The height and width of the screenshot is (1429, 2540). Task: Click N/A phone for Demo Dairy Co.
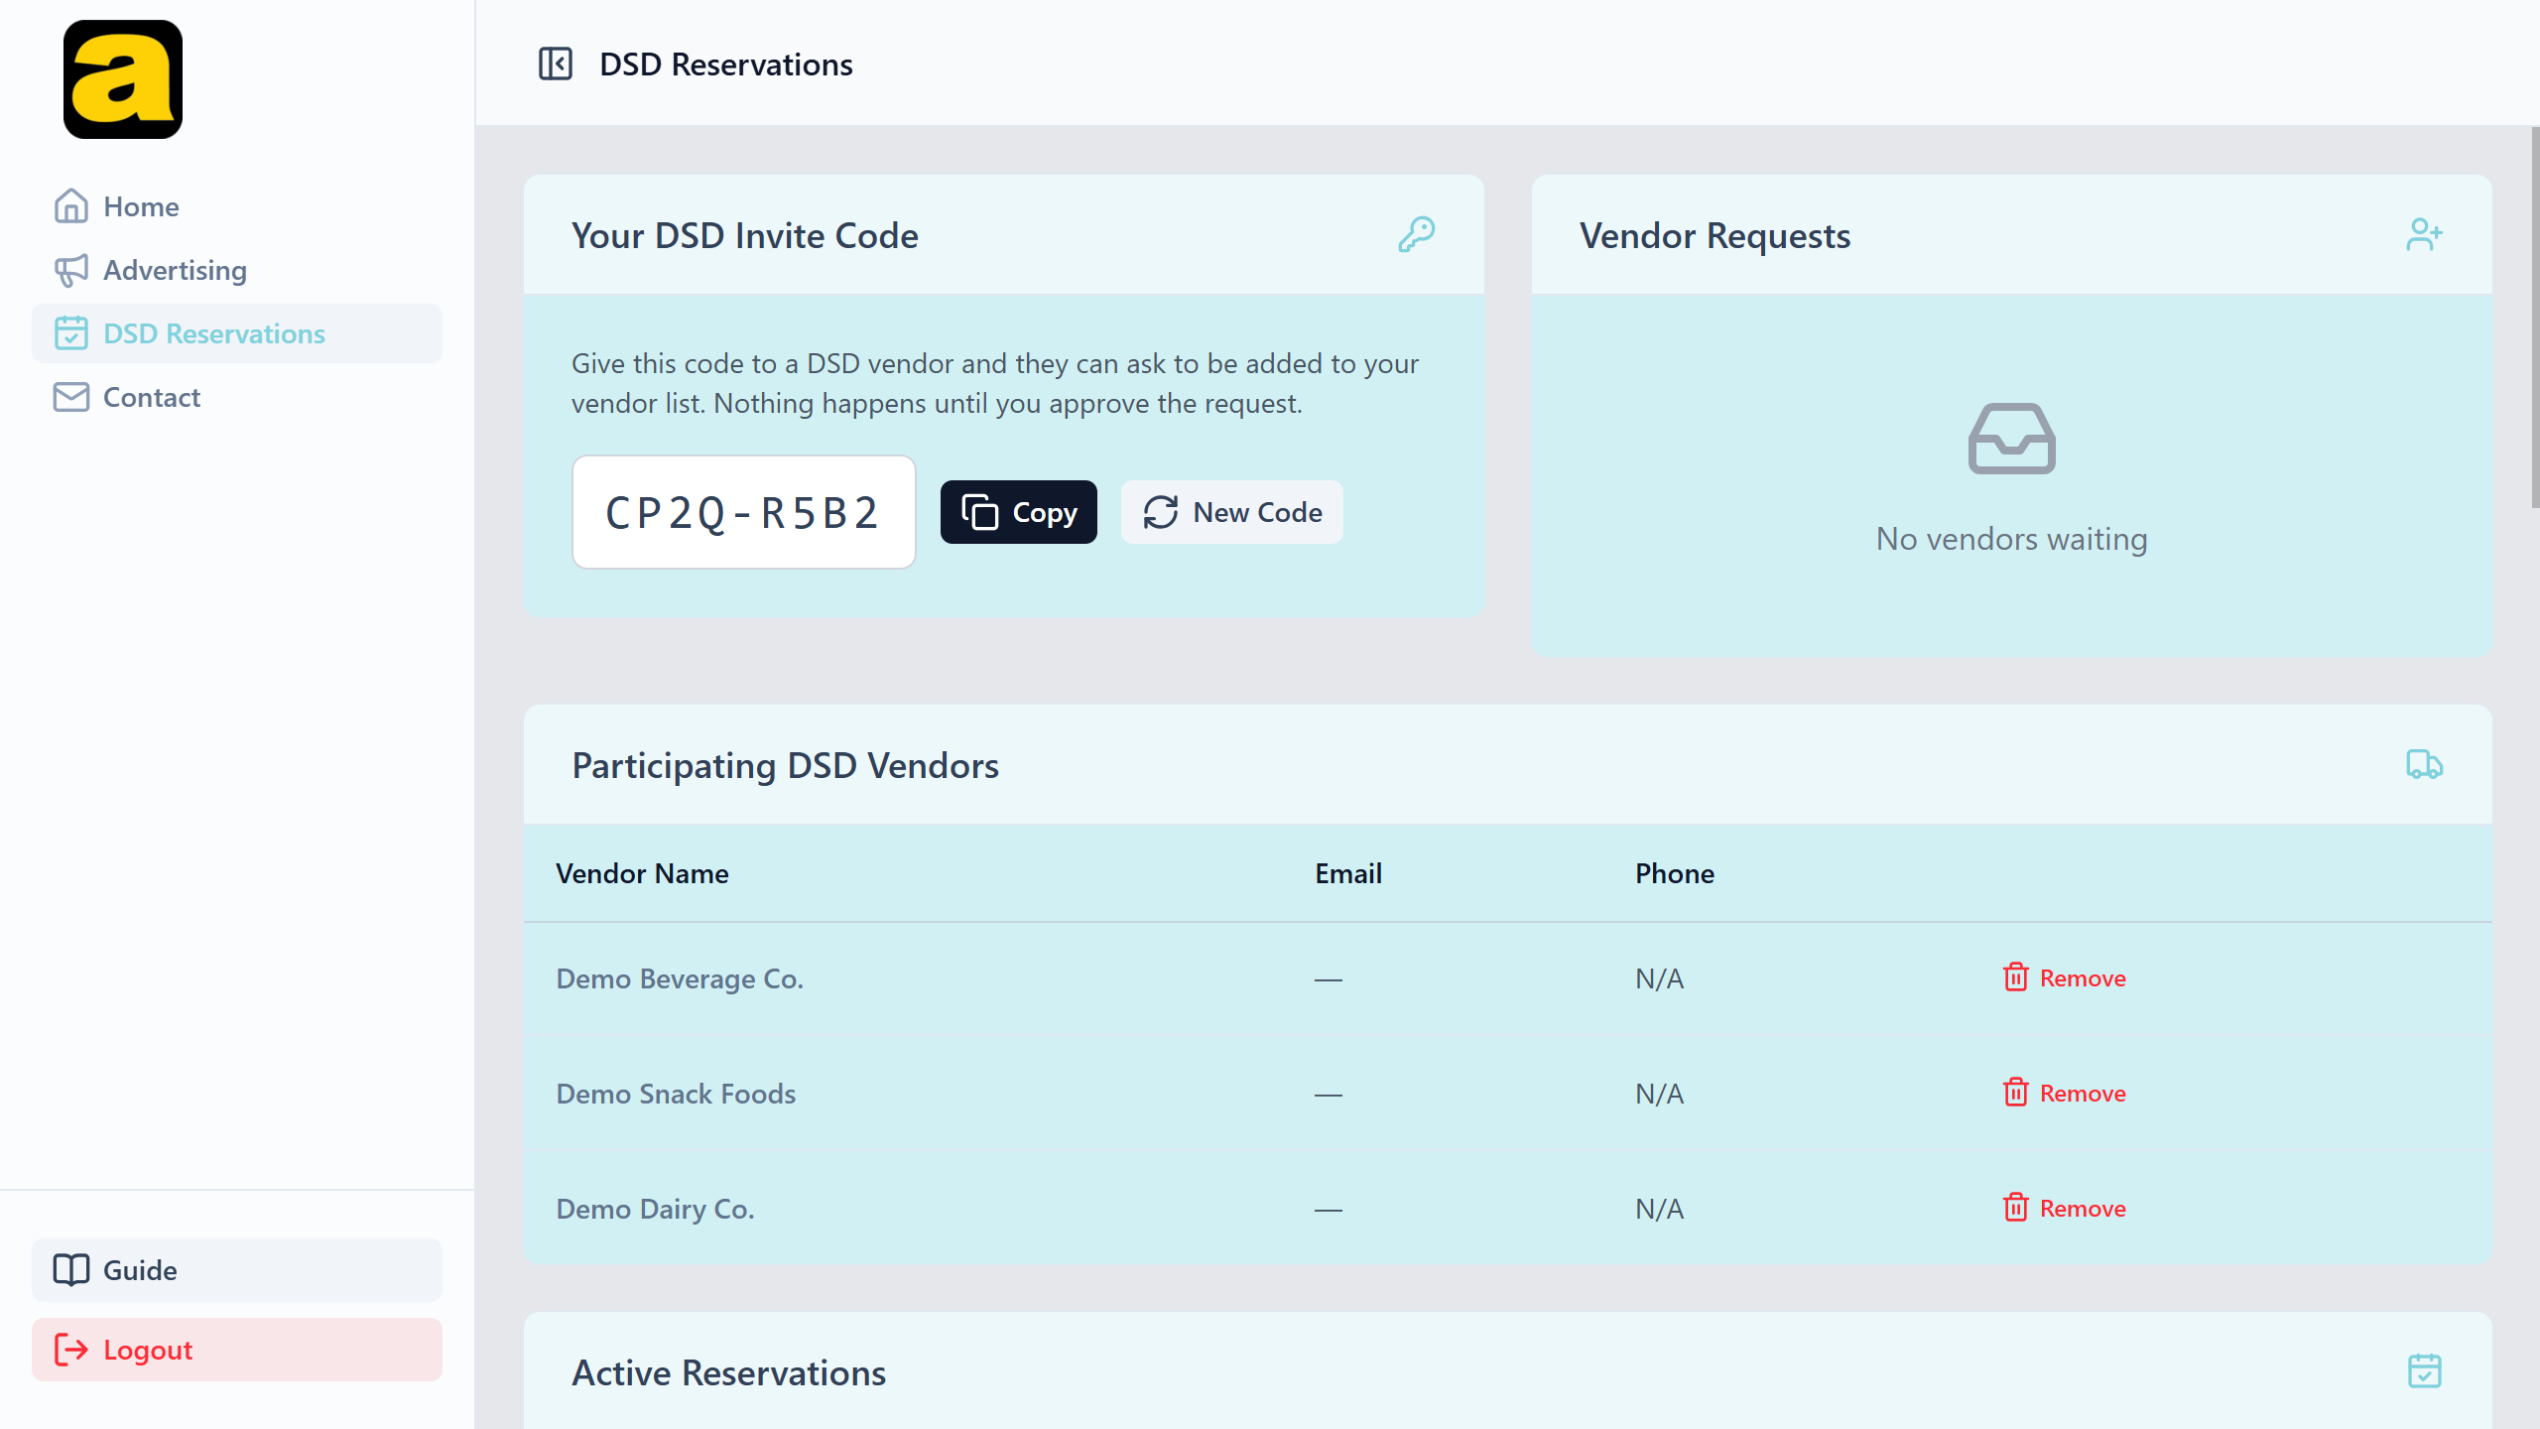click(x=1660, y=1209)
